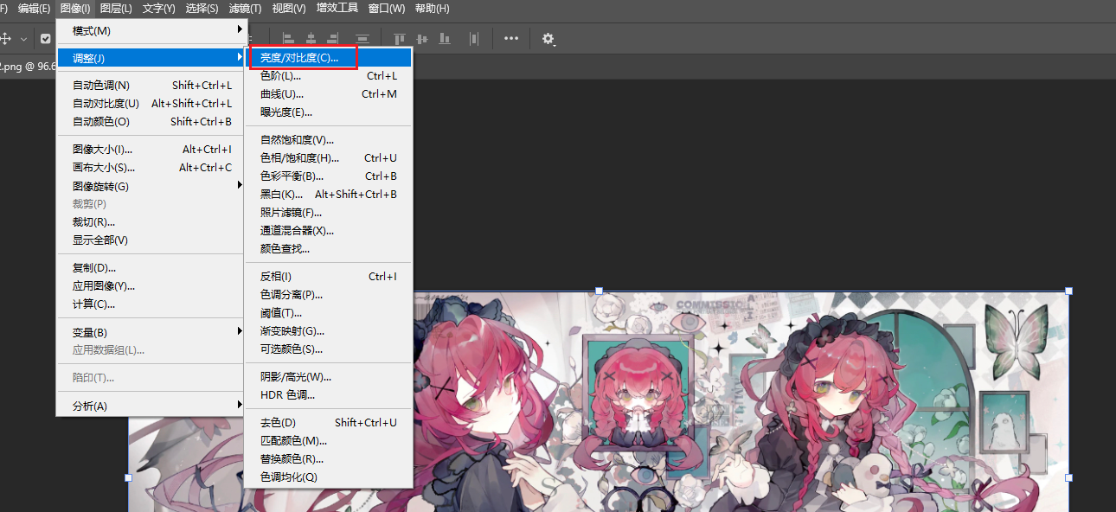Choose 自然饱和度(V)... adjustment
This screenshot has height=512, width=1116.
click(329, 140)
